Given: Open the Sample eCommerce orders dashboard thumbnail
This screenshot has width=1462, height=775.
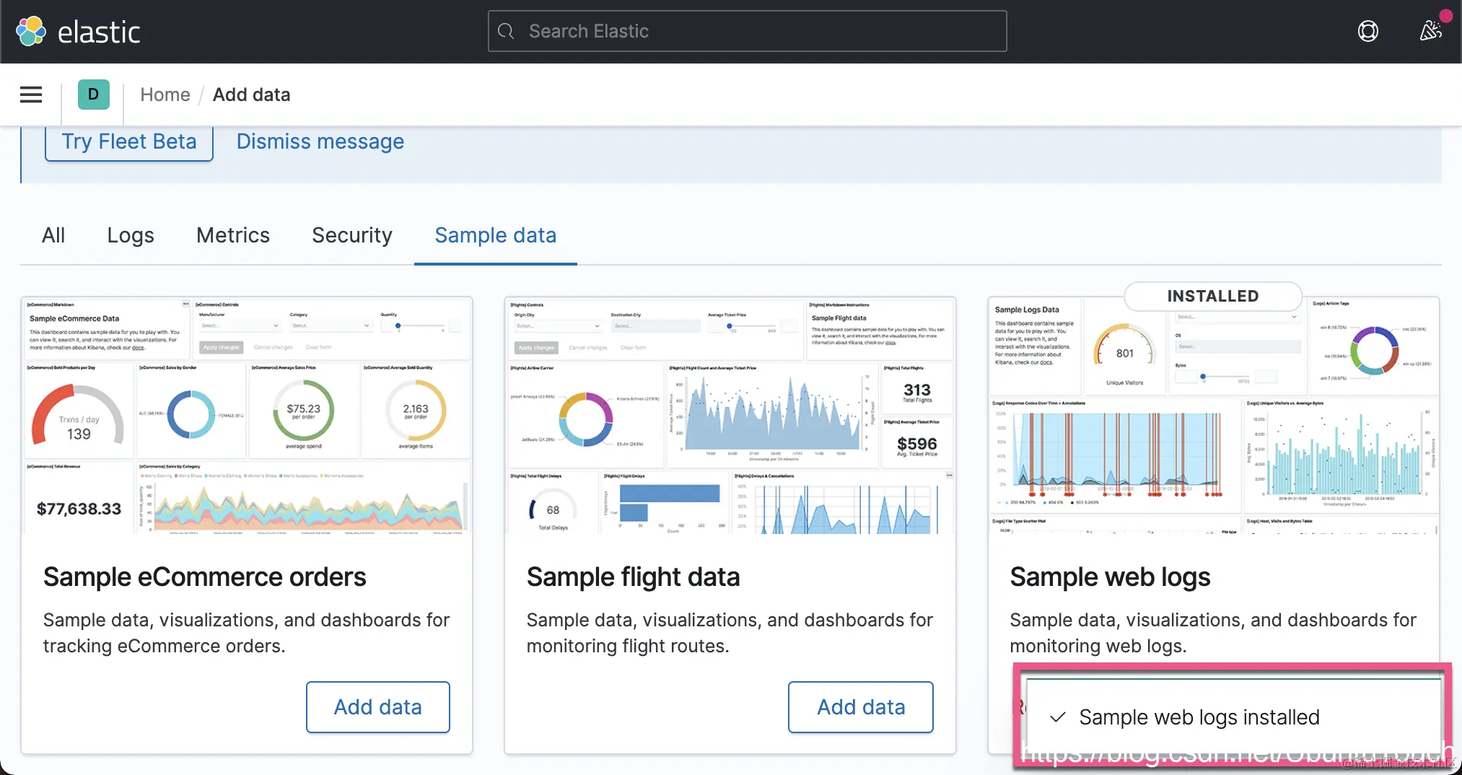Looking at the screenshot, I should [x=247, y=416].
